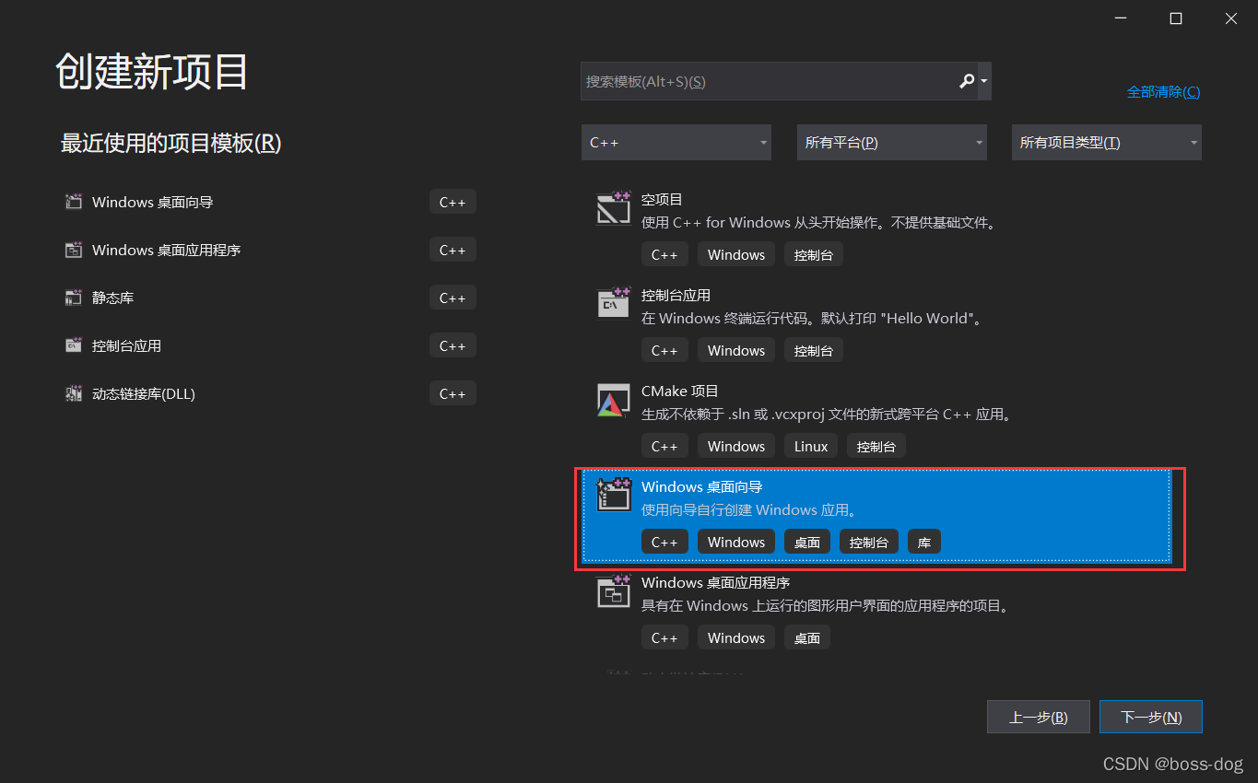This screenshot has width=1258, height=783.
Task: Select the CMake 项目 template title
Action: (x=680, y=391)
